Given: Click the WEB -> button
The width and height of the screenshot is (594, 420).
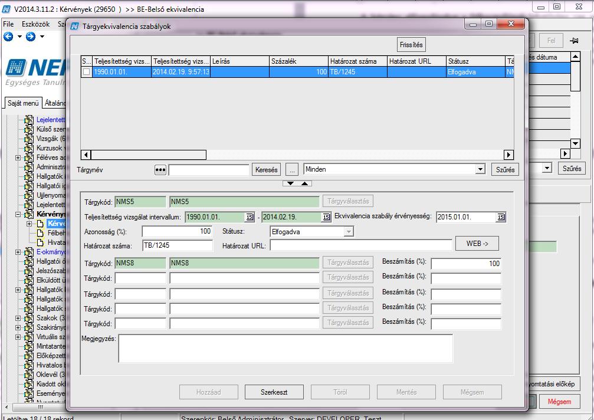Looking at the screenshot, I should coord(477,244).
